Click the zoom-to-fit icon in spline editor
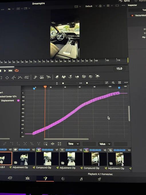This screenshot has height=195, width=146. 107,83
